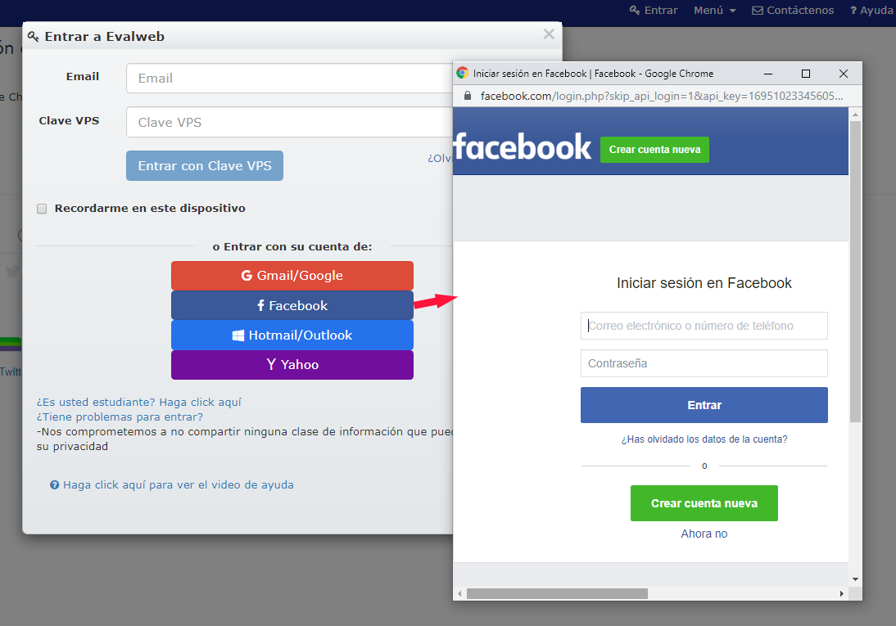Focus the Clave VPS input field
This screenshot has height=626, width=896.
click(x=290, y=122)
